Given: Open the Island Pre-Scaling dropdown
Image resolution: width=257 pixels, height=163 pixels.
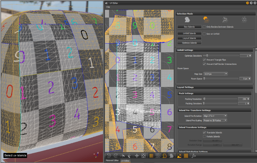Looking at the screenshot, I should pyautogui.click(x=215, y=120).
